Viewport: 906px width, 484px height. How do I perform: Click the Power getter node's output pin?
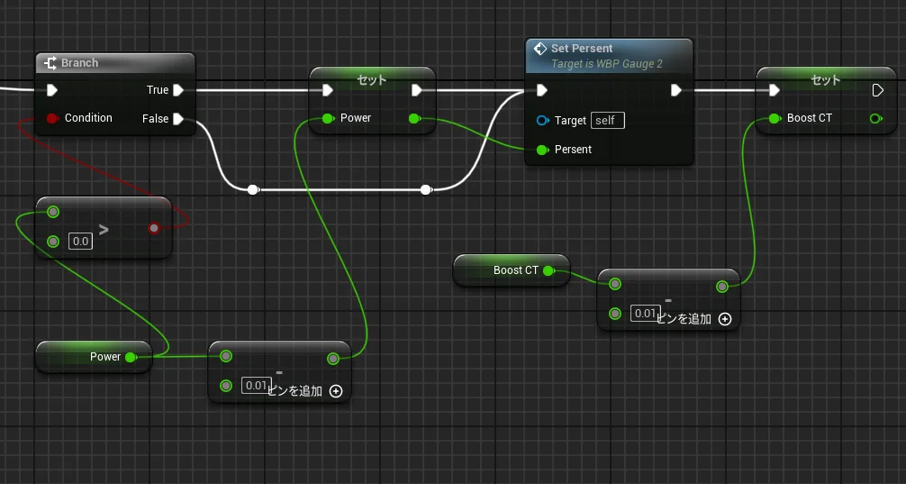click(x=131, y=357)
